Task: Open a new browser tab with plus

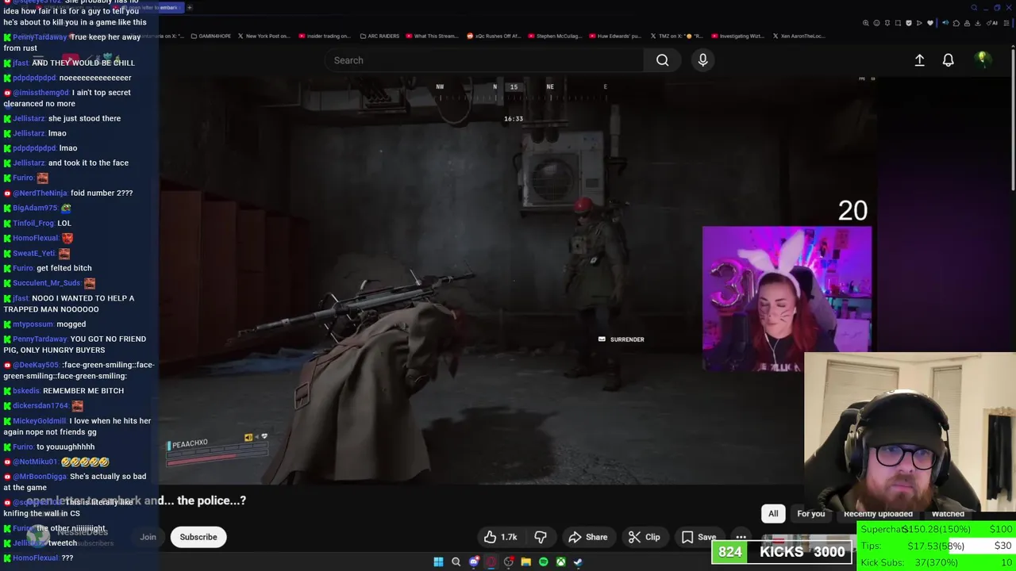Action: point(190,7)
